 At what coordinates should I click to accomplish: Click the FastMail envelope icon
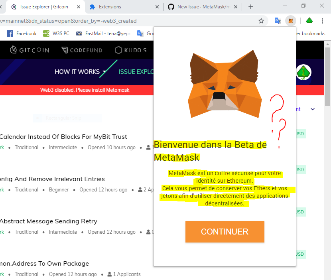coord(79,34)
